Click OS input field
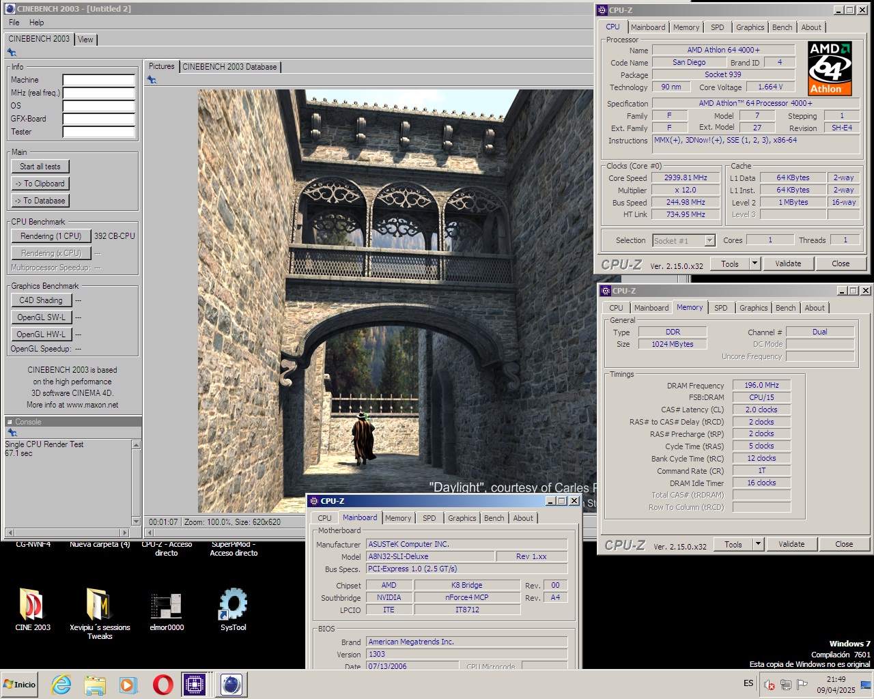 (x=98, y=106)
